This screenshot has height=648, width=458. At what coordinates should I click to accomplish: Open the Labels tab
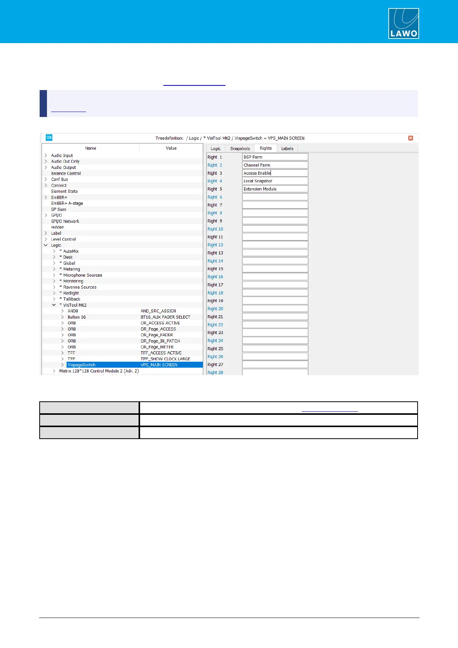point(287,149)
